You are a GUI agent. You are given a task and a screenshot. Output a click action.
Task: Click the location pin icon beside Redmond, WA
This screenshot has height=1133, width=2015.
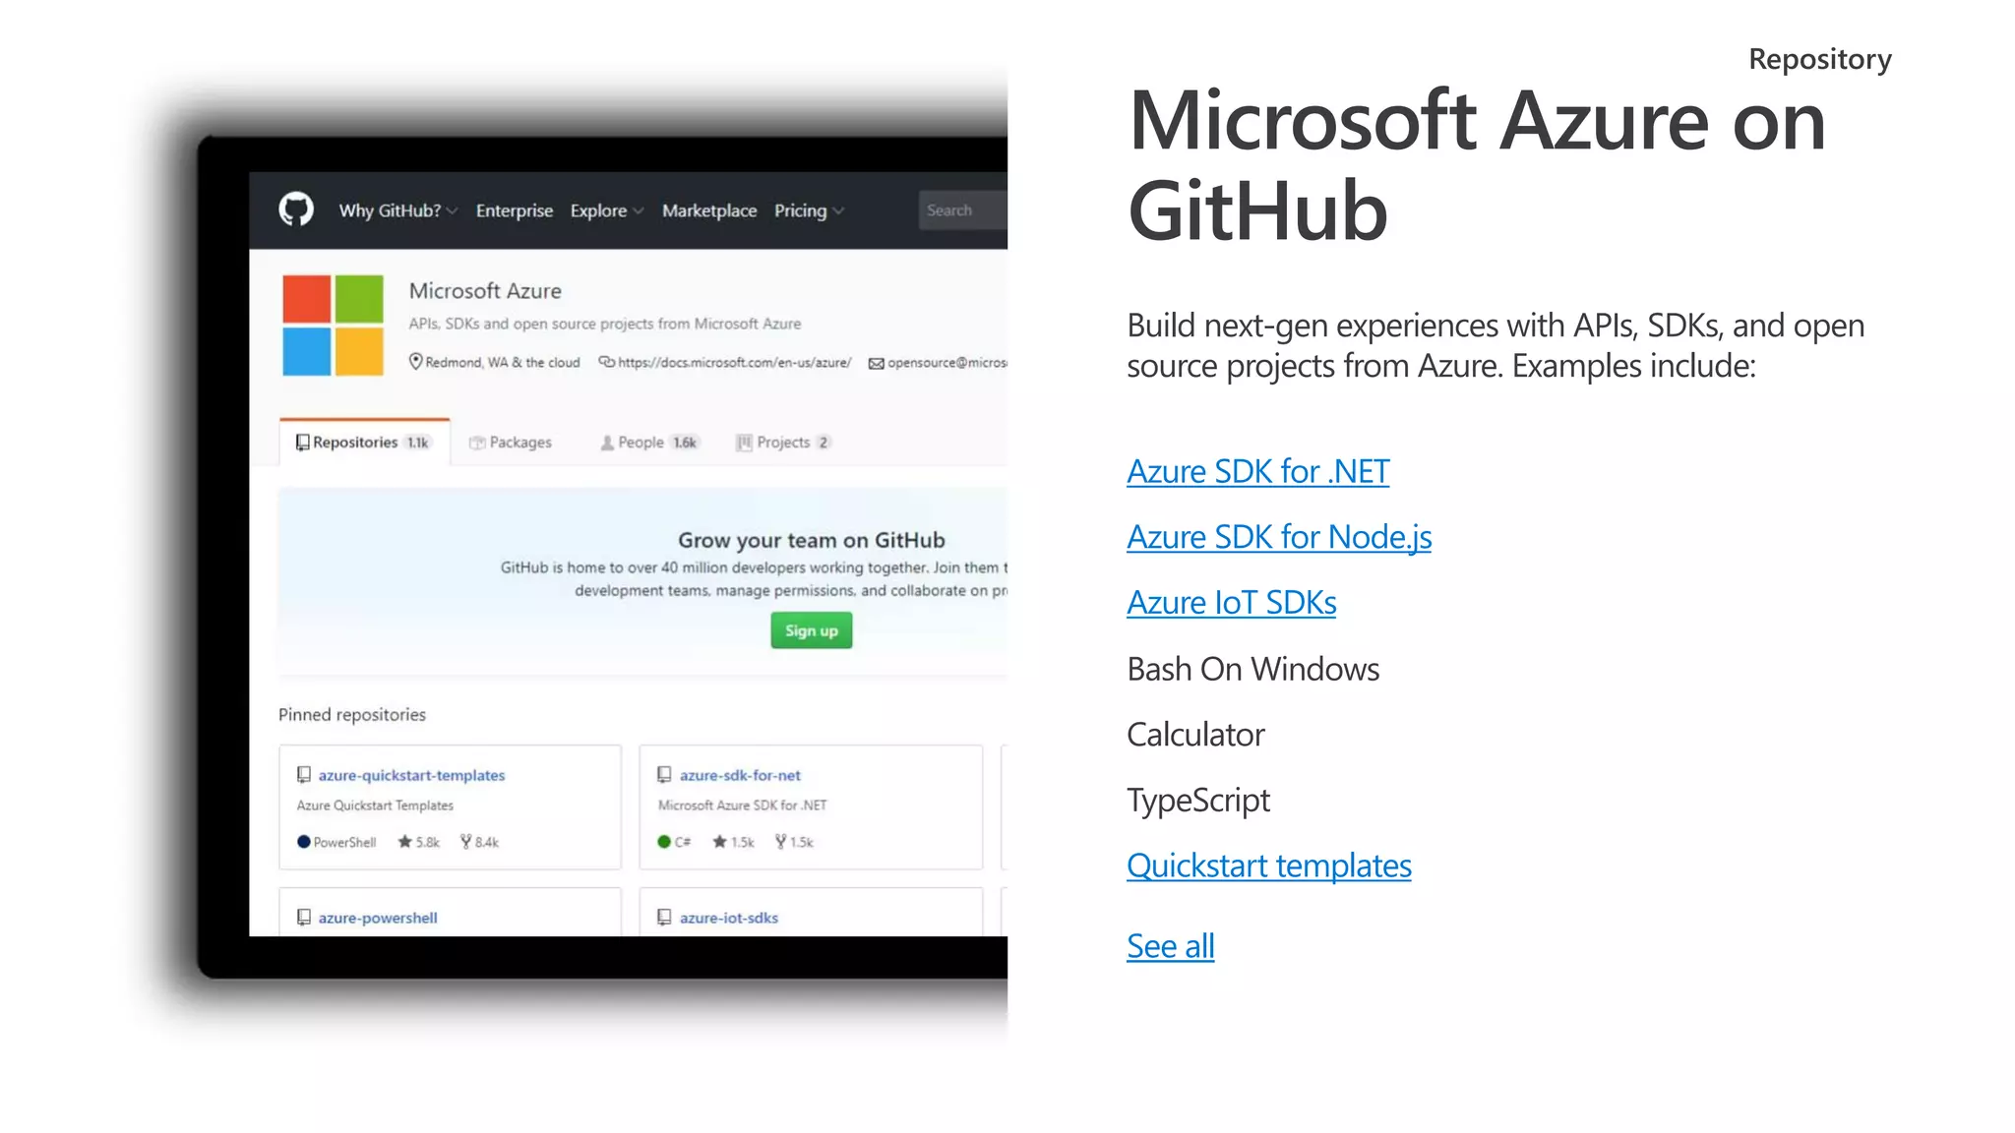[x=415, y=362]
